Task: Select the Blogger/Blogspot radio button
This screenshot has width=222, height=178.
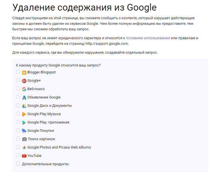Action: (18, 72)
